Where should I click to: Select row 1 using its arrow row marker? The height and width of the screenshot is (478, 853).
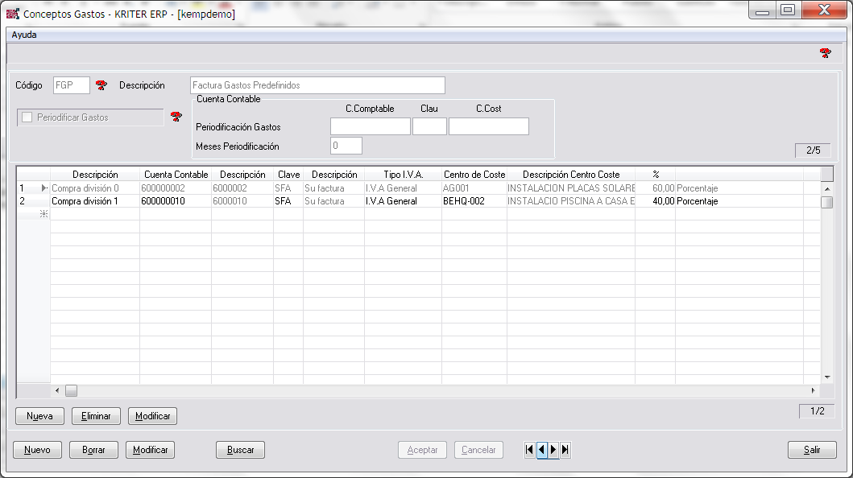coord(33,188)
